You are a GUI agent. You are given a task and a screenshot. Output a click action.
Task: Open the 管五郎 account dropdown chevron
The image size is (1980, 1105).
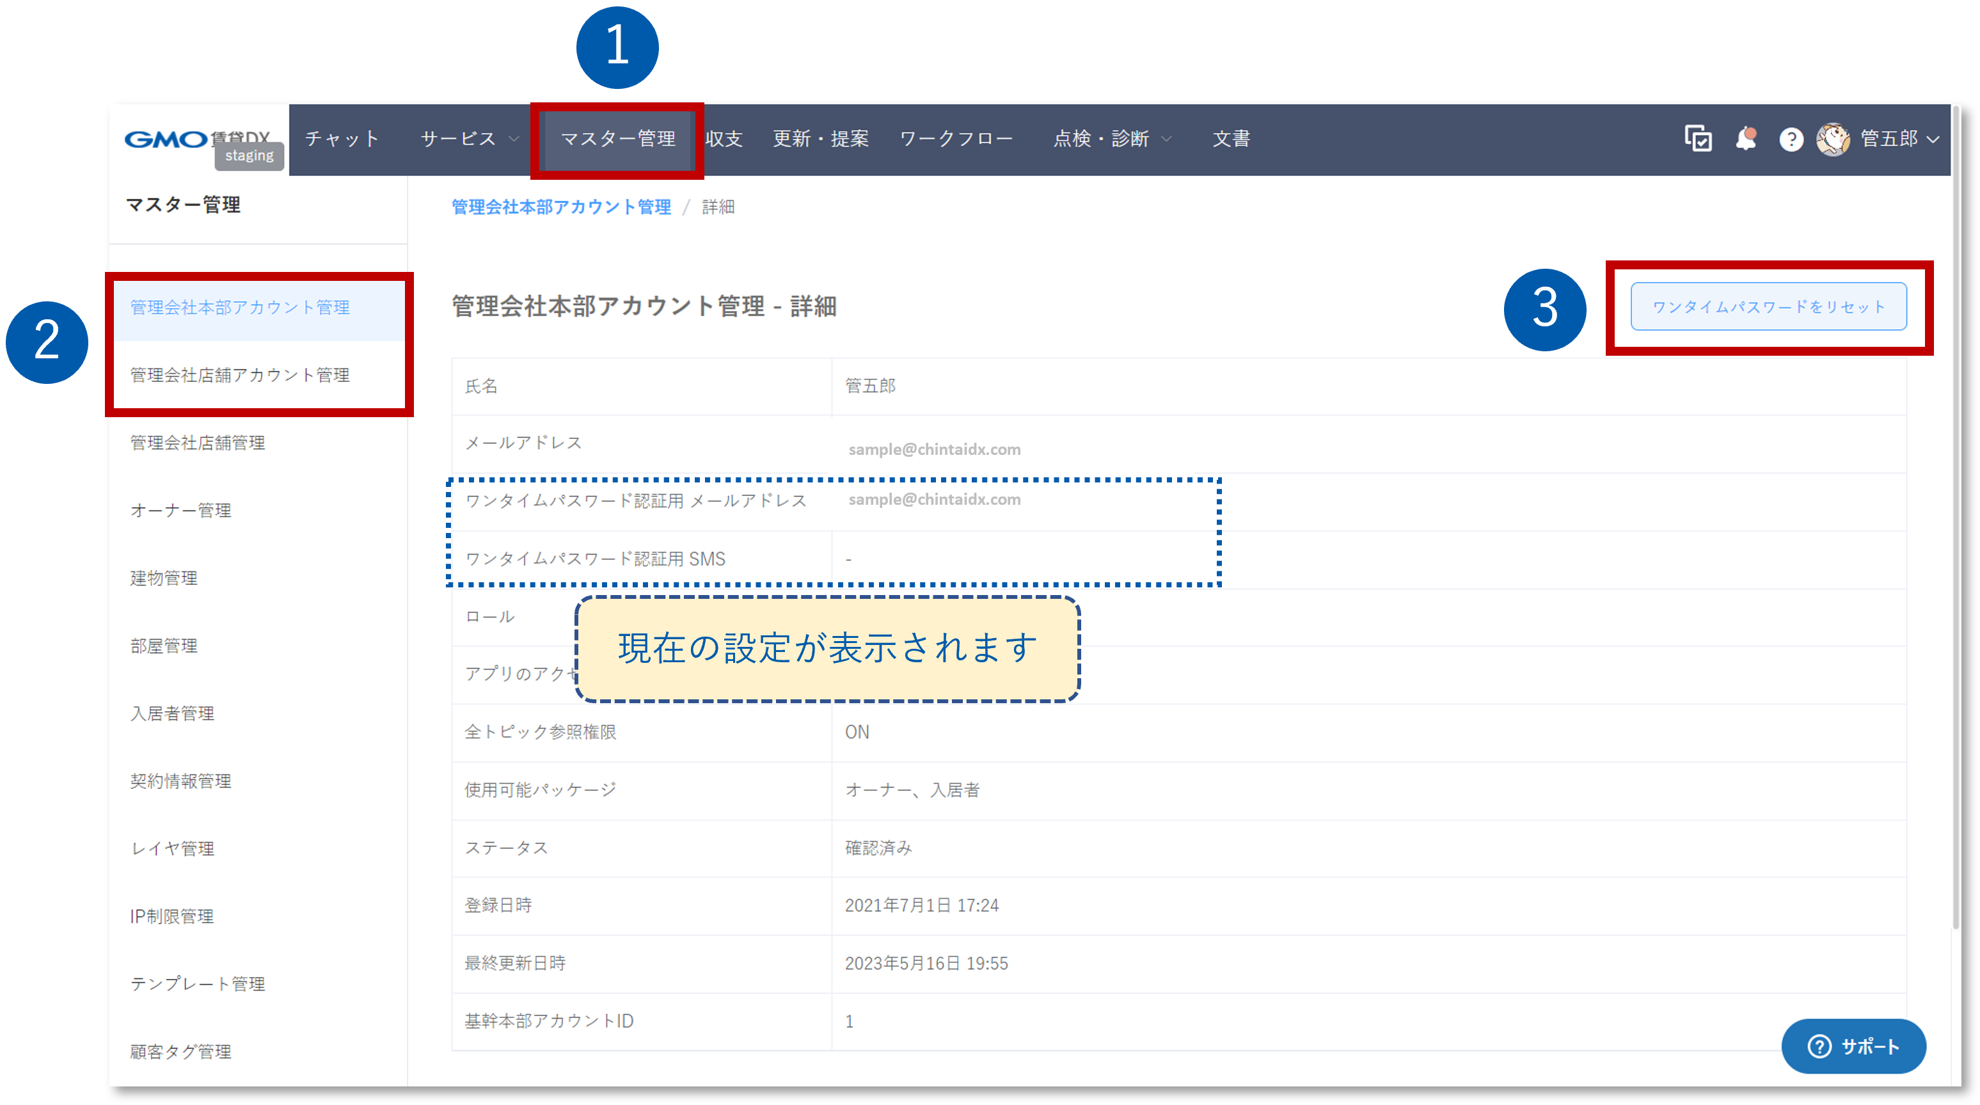point(1934,139)
